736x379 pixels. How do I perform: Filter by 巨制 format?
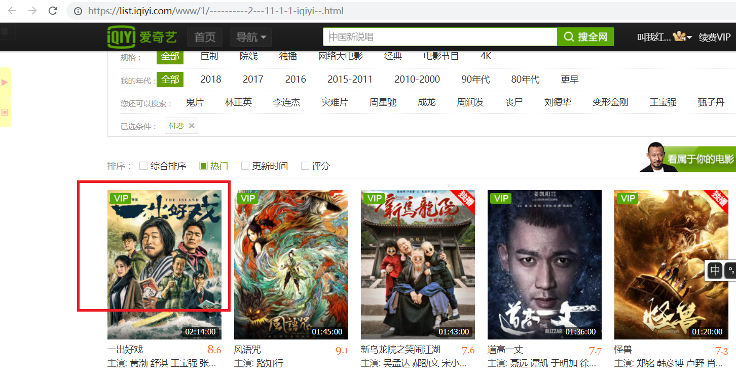pos(209,56)
